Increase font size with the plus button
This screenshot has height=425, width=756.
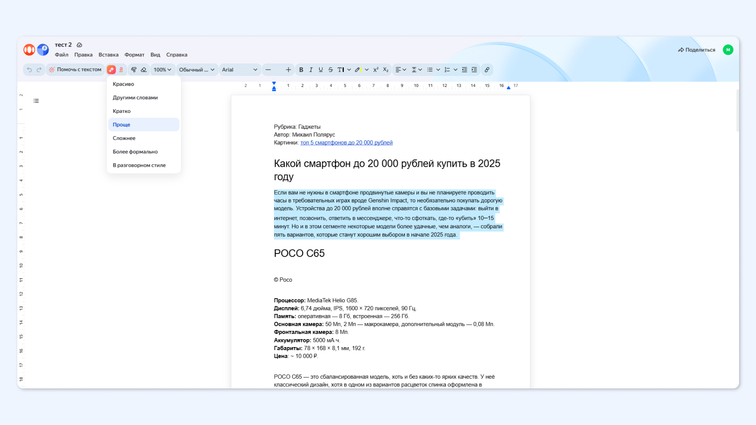289,70
